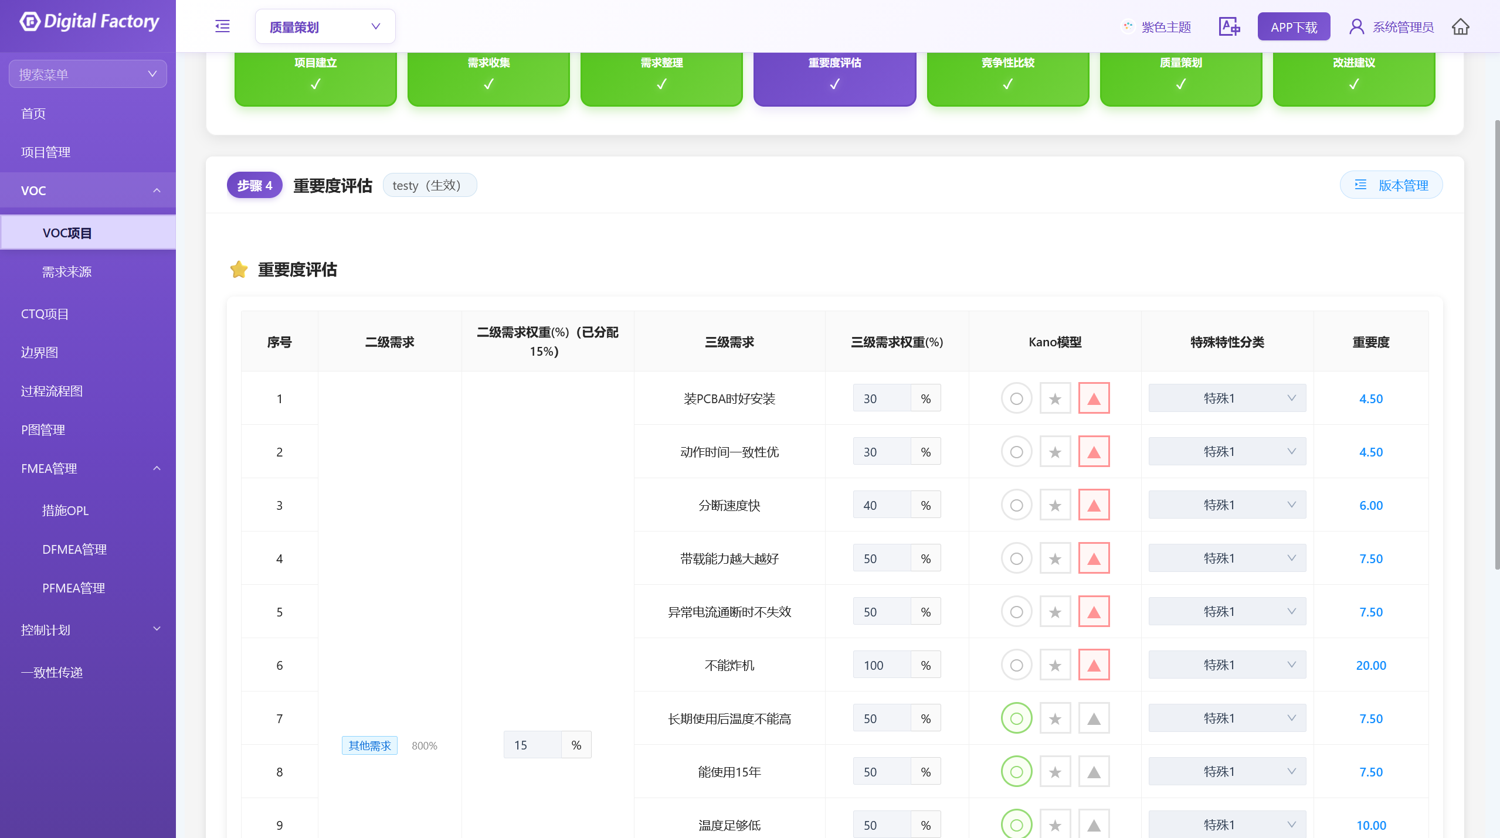Select star Kano option for 不能炸机
1500x838 pixels.
coord(1055,665)
